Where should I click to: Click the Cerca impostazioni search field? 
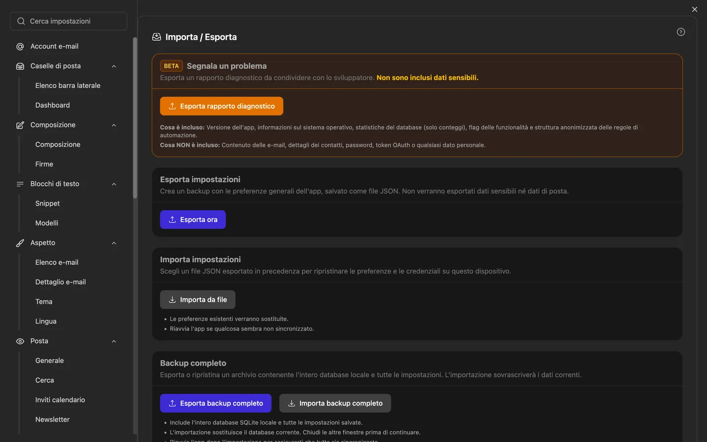(x=68, y=21)
